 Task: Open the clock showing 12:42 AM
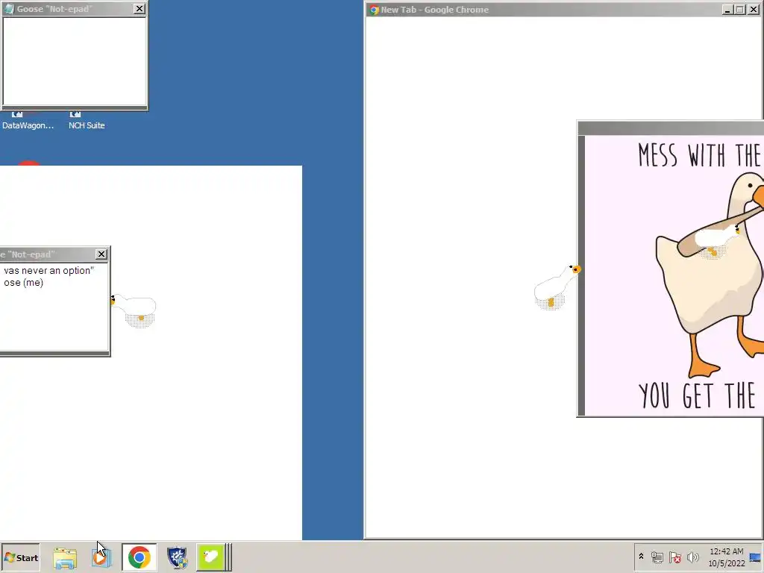click(727, 557)
